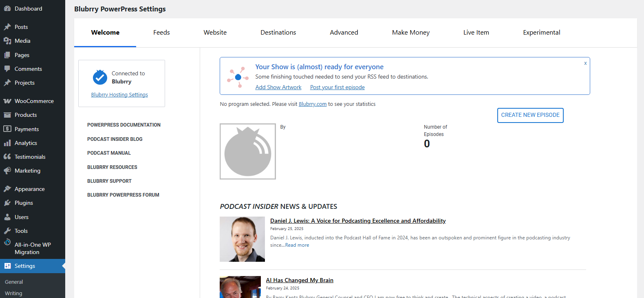
Task: Click Read more on Daniel Lewis article
Action: pyautogui.click(x=297, y=245)
